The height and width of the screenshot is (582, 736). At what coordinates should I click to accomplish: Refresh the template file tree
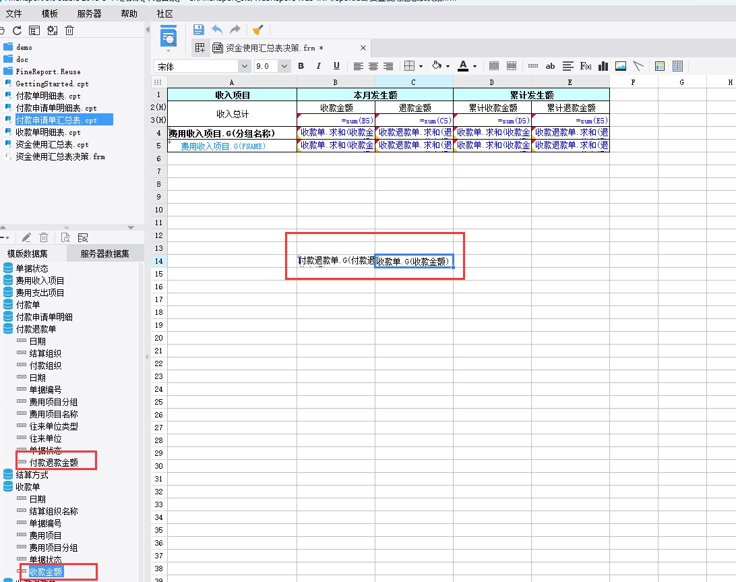pyautogui.click(x=18, y=30)
